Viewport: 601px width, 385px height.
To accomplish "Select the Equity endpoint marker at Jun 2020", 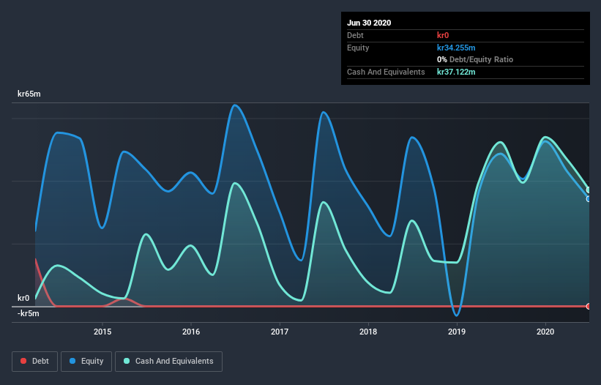I will (x=589, y=199).
